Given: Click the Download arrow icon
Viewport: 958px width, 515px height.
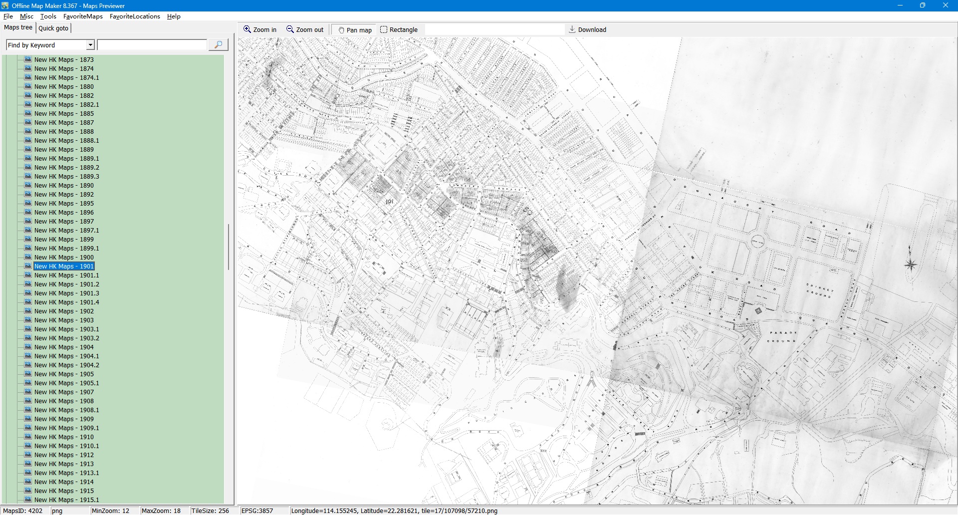Looking at the screenshot, I should pos(572,29).
